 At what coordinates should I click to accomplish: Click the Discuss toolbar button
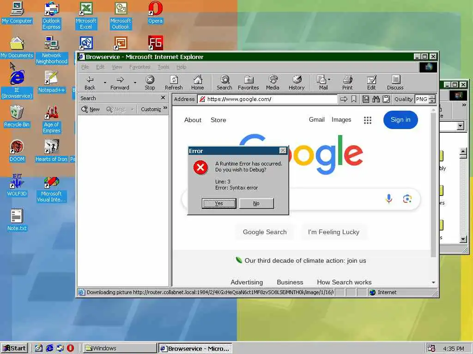tap(395, 83)
